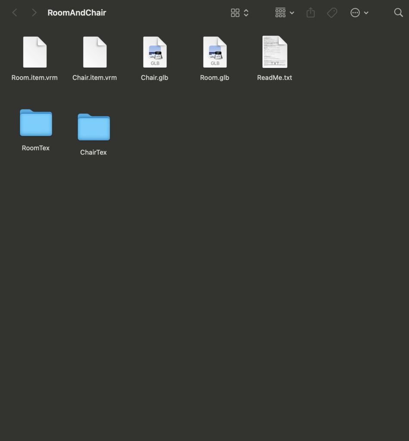Select the ReadMe.txt file thumbnail
409x441 pixels.
(275, 52)
